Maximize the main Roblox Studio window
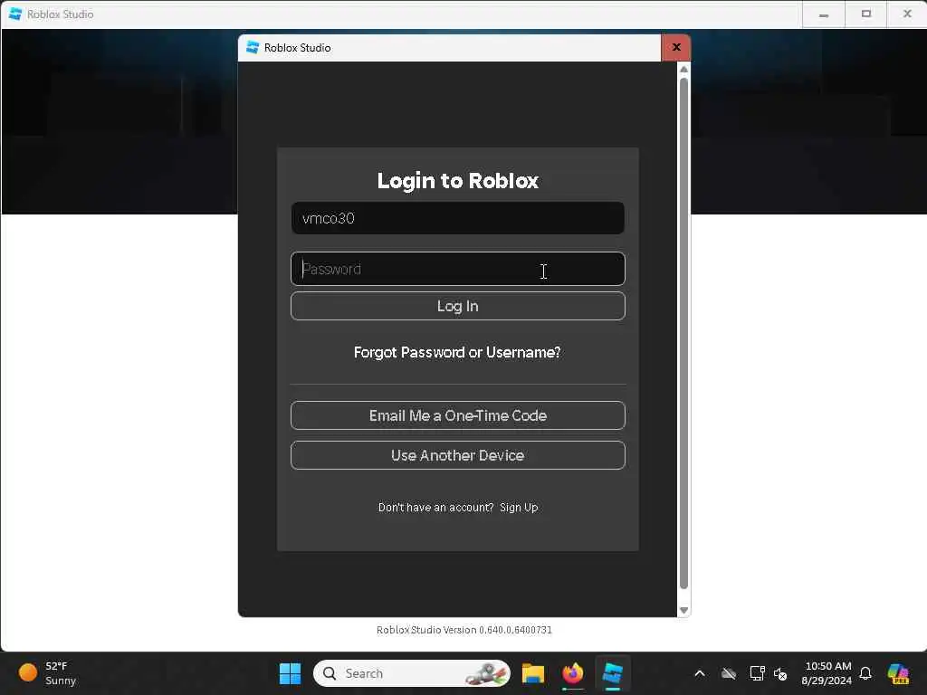927x695 pixels. [x=866, y=14]
